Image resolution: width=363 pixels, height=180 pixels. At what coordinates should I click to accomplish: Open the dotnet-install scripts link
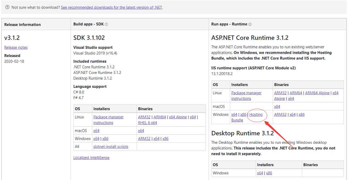111,147
